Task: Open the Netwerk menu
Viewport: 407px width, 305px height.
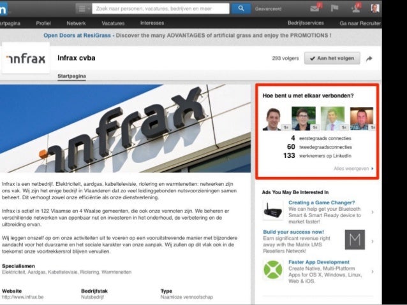Action: [76, 24]
